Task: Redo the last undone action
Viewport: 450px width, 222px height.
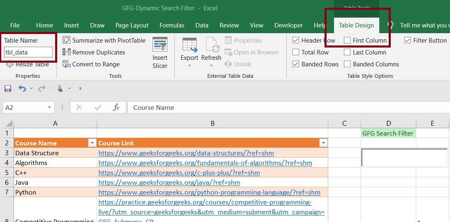Action: click(42, 88)
